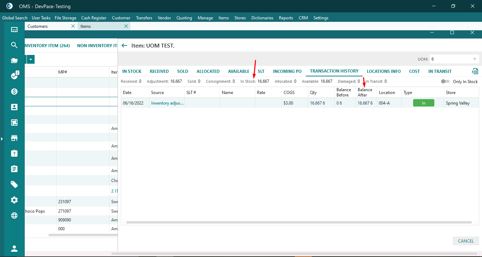Click the dollar sign cash register icon
482x257 pixels.
tap(14, 92)
